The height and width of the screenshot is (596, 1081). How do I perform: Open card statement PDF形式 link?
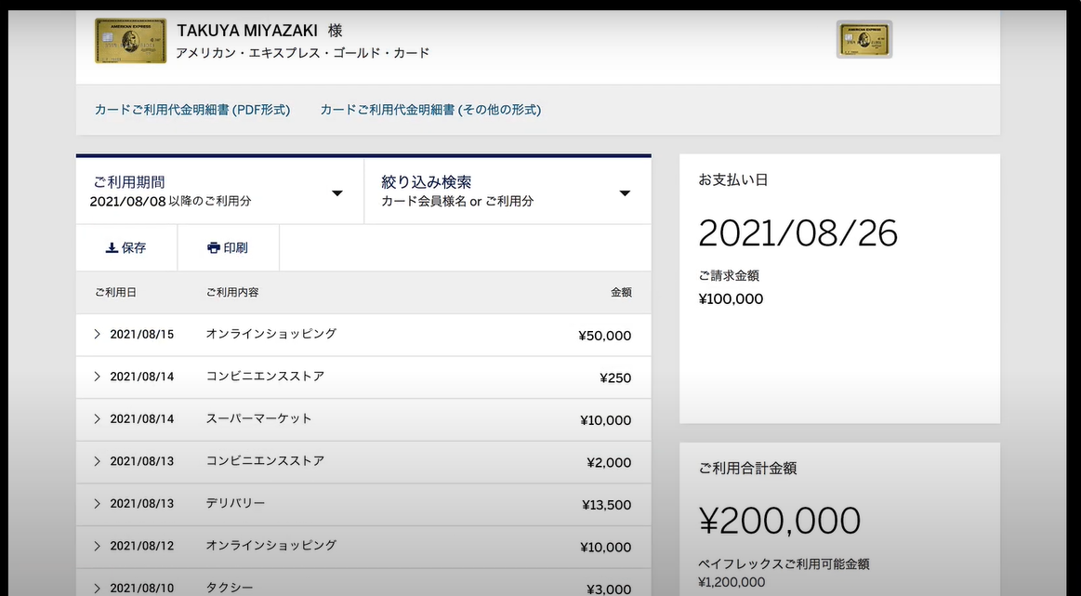point(192,110)
